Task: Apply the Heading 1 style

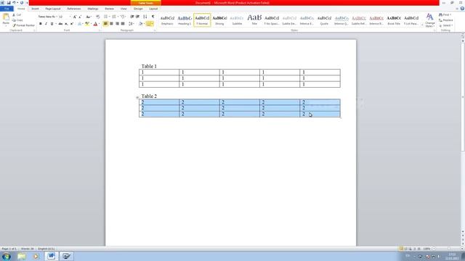Action: point(185,20)
